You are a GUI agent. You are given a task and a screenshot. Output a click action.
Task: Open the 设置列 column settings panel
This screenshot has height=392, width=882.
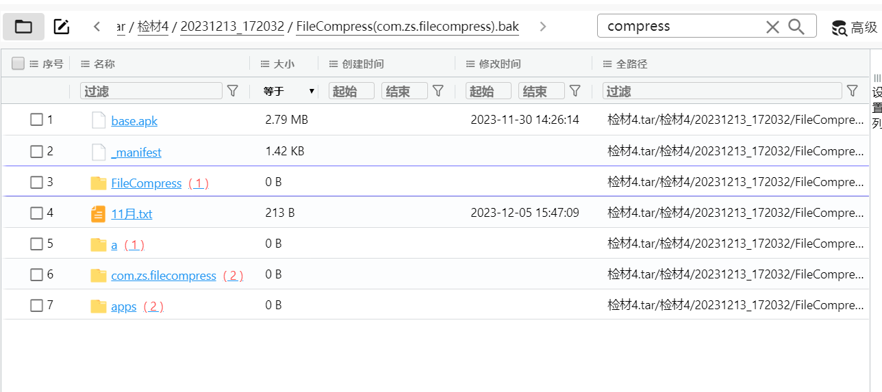click(x=877, y=101)
